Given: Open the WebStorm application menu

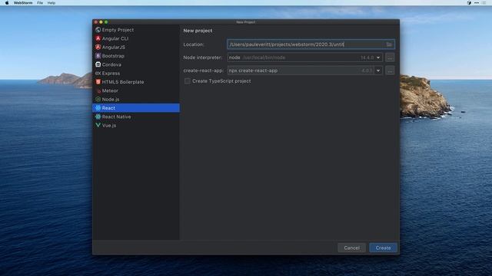Looking at the screenshot, I should click(x=23, y=3).
